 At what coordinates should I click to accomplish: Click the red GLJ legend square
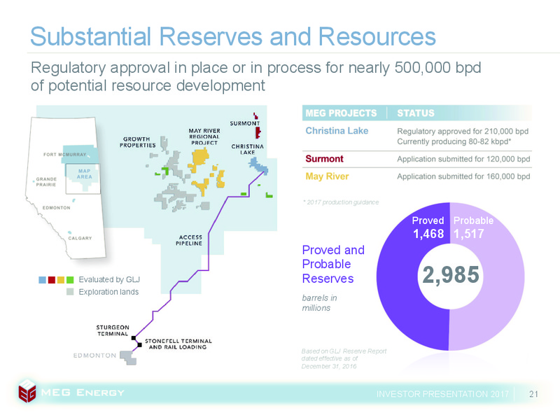tap(51, 279)
